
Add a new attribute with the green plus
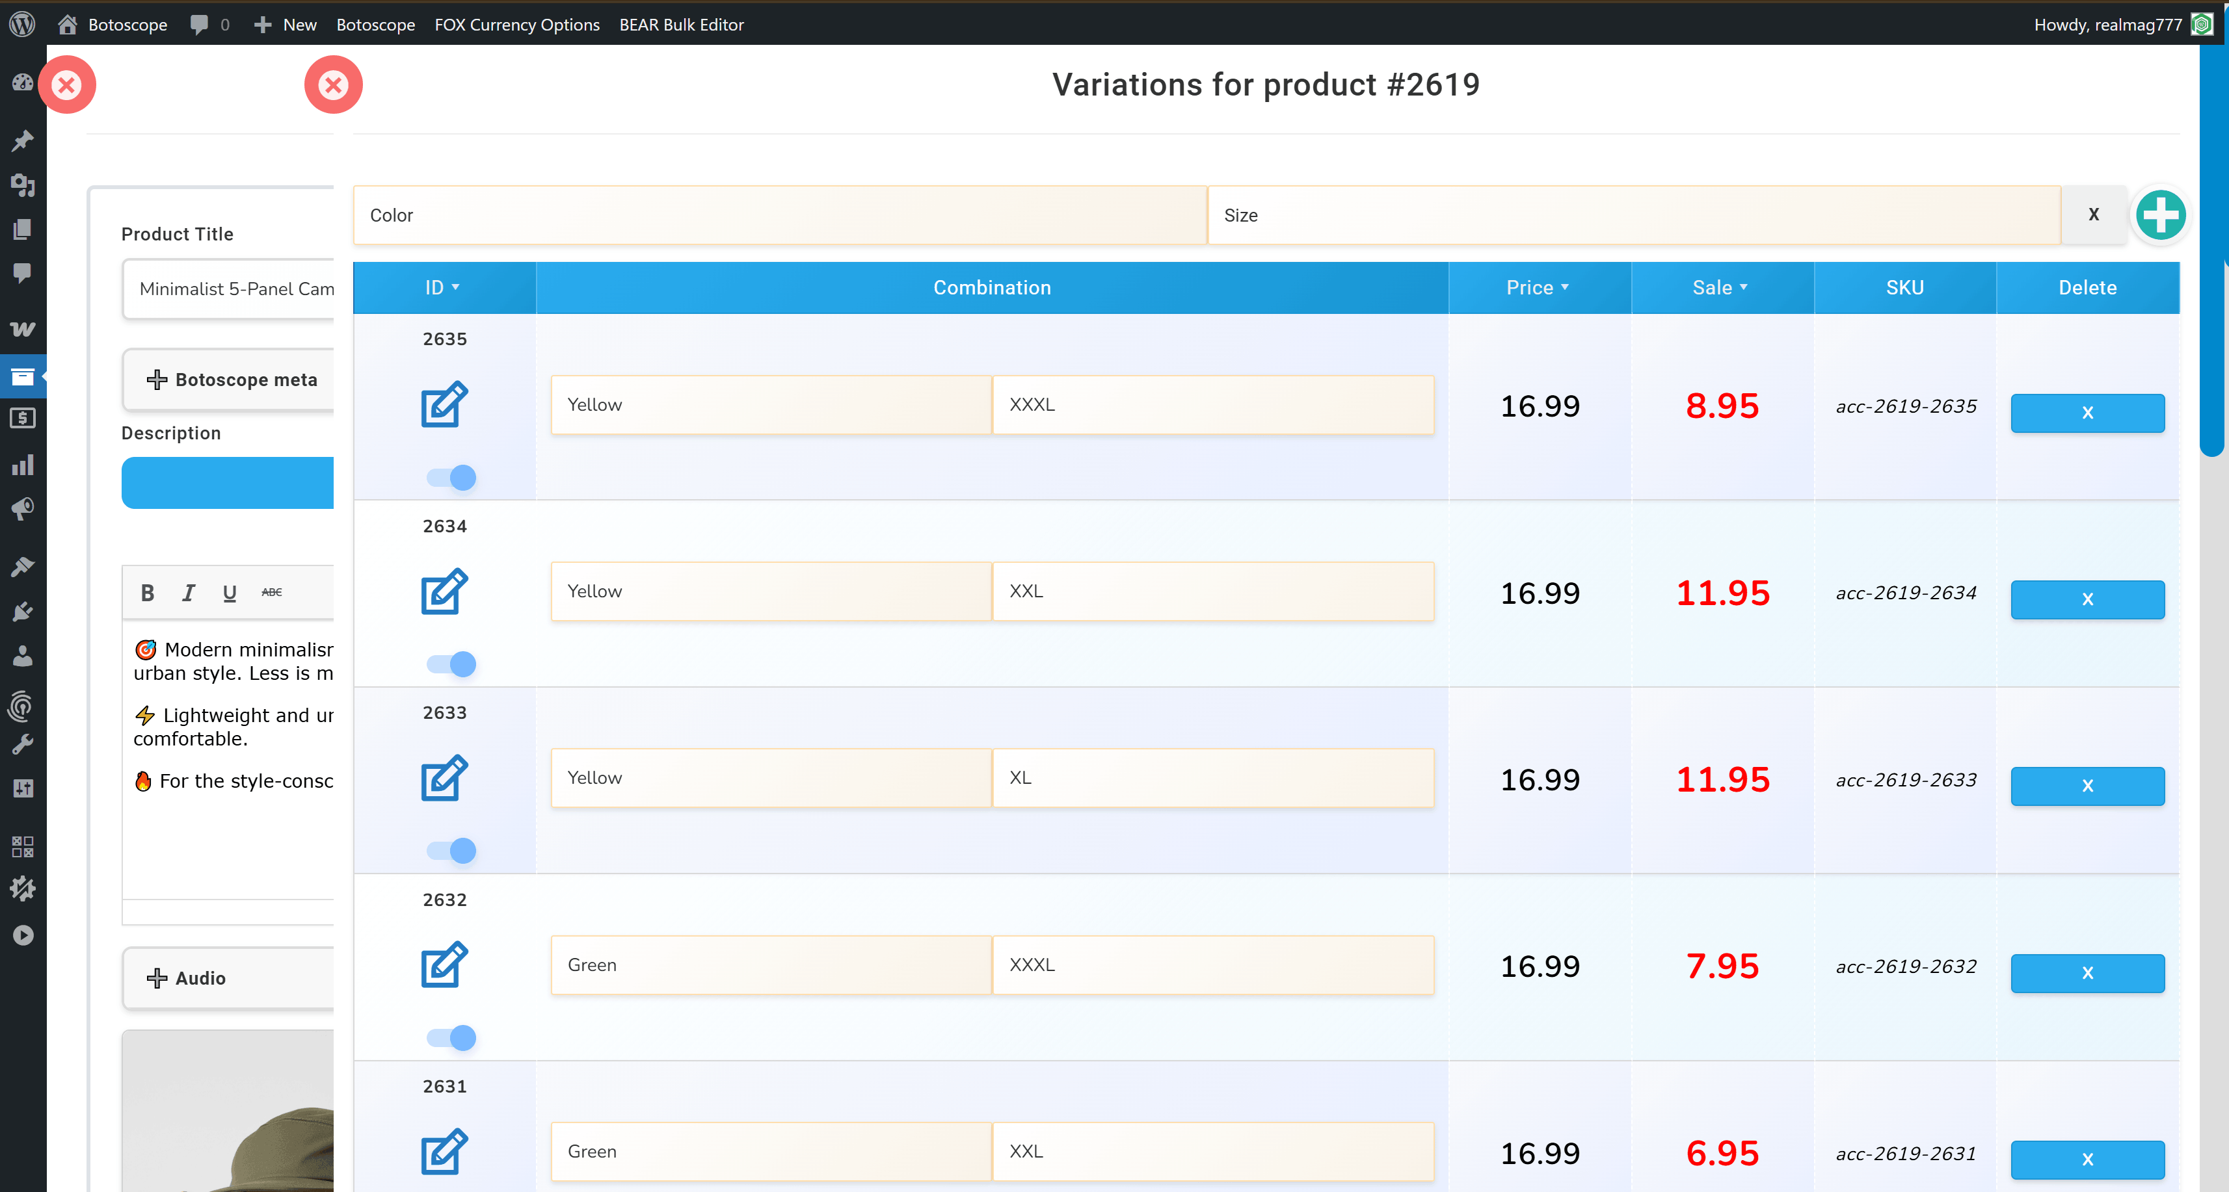[x=2160, y=215]
